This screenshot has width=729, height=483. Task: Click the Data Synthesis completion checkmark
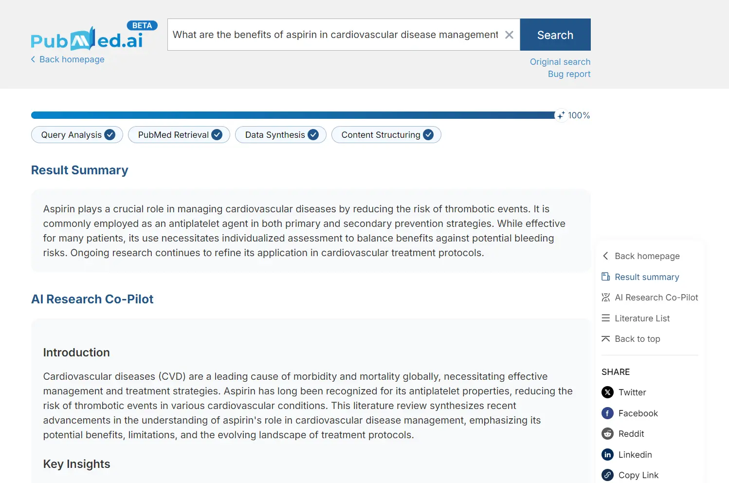click(x=313, y=134)
